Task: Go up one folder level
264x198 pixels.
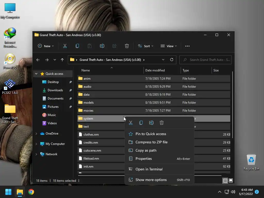Action: (x=62, y=60)
